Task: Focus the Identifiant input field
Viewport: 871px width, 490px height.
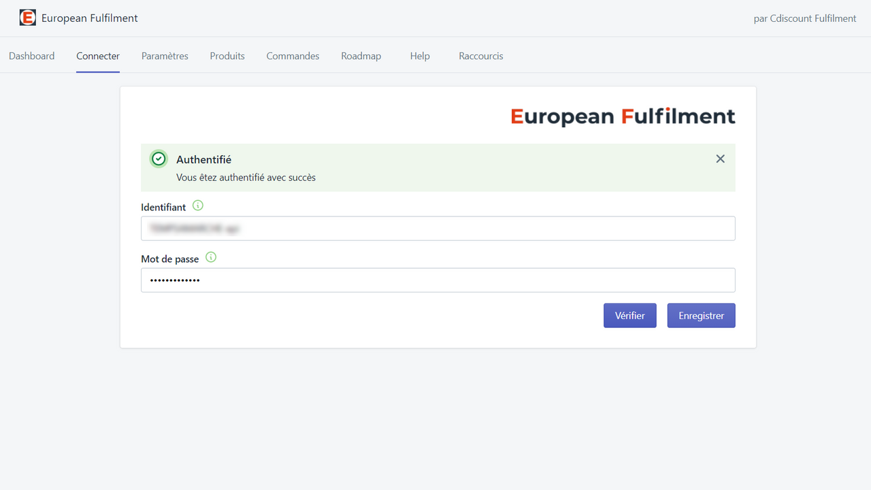Action: [438, 229]
